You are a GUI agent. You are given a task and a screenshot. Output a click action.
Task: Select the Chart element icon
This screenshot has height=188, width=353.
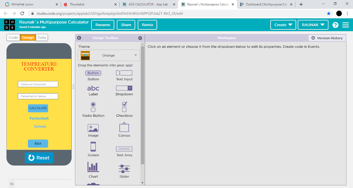point(93,167)
